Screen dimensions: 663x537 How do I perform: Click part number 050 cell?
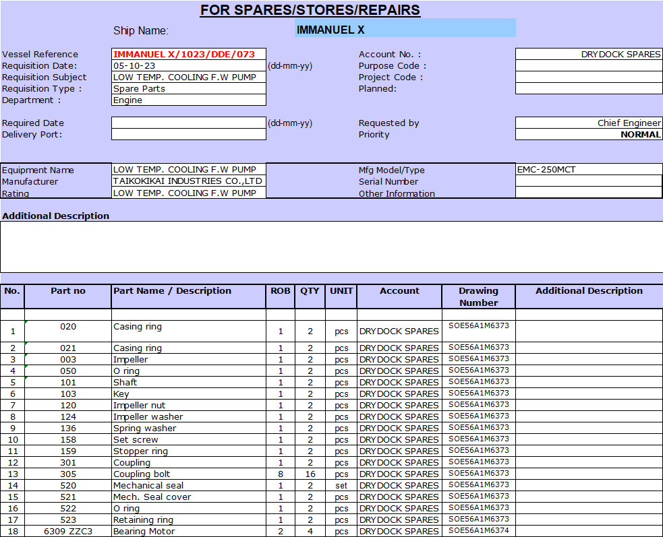click(x=68, y=371)
